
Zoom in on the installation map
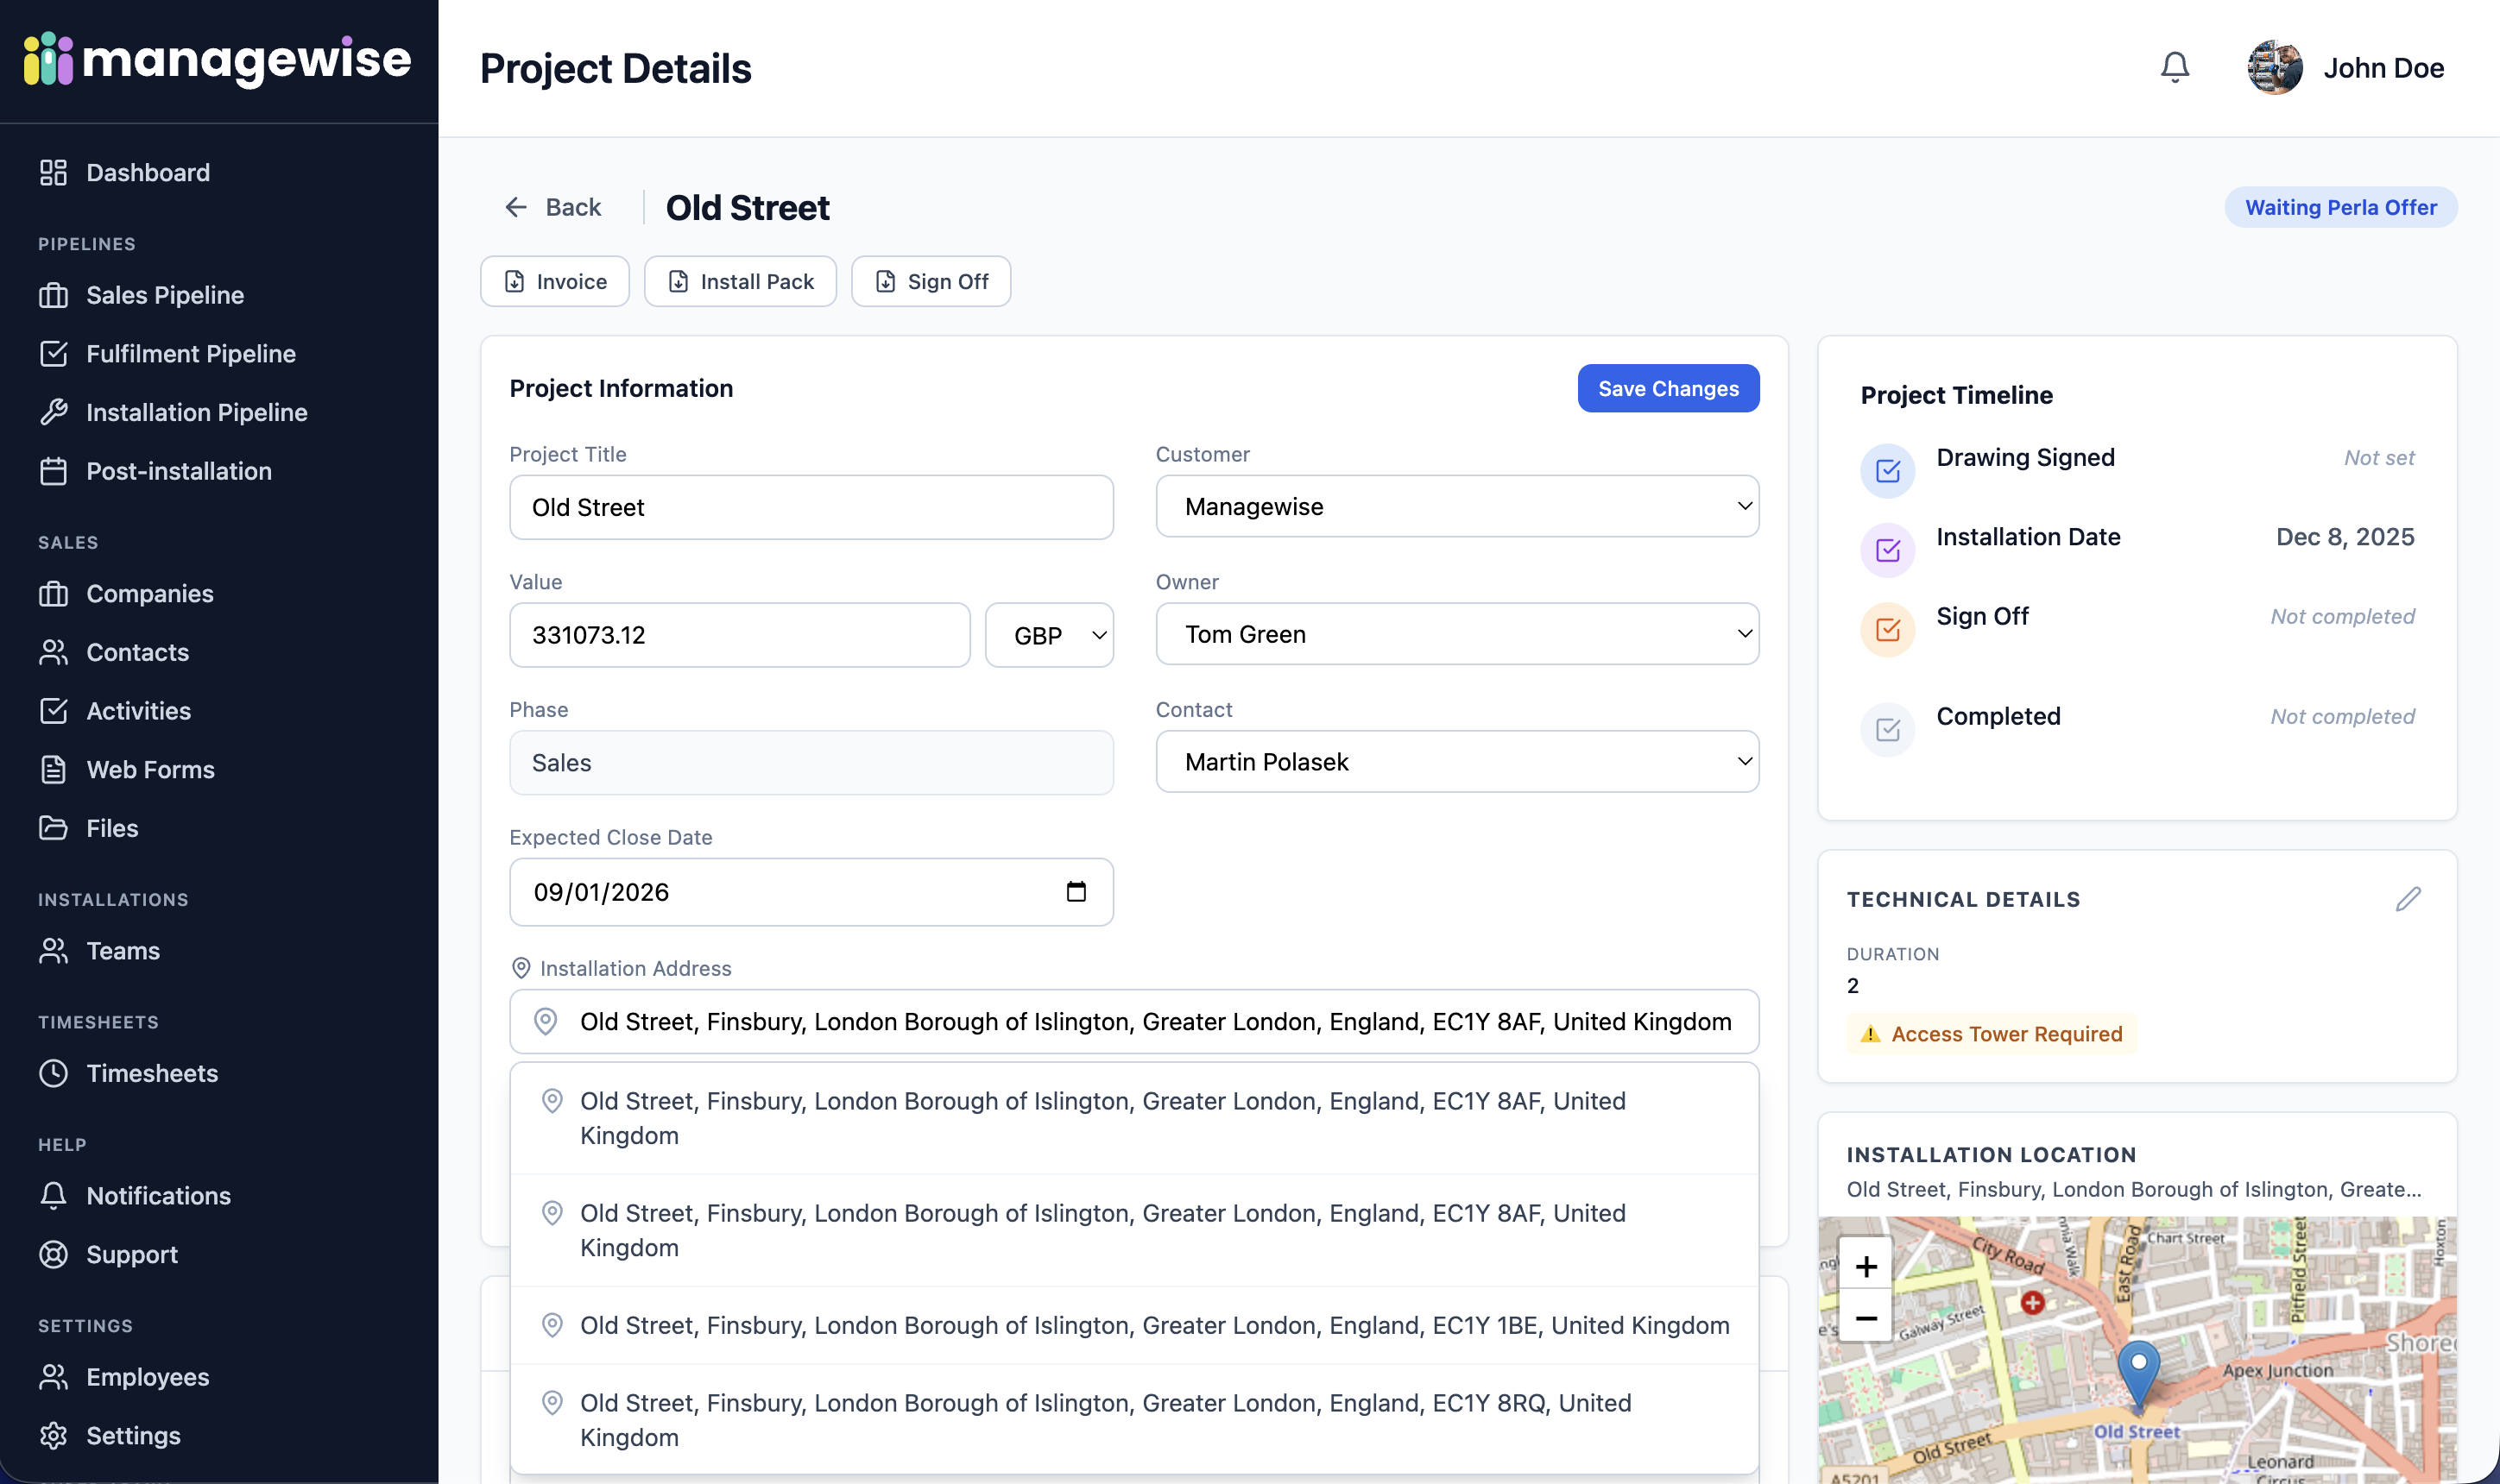(x=1865, y=1267)
